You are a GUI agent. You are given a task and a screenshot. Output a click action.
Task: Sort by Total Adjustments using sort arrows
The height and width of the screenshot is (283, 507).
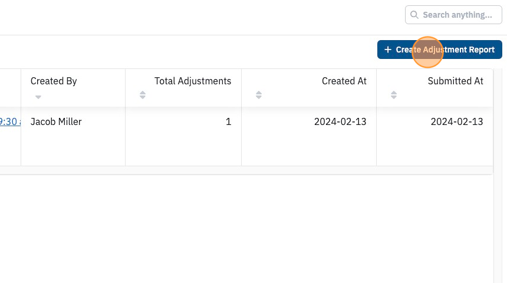click(143, 95)
